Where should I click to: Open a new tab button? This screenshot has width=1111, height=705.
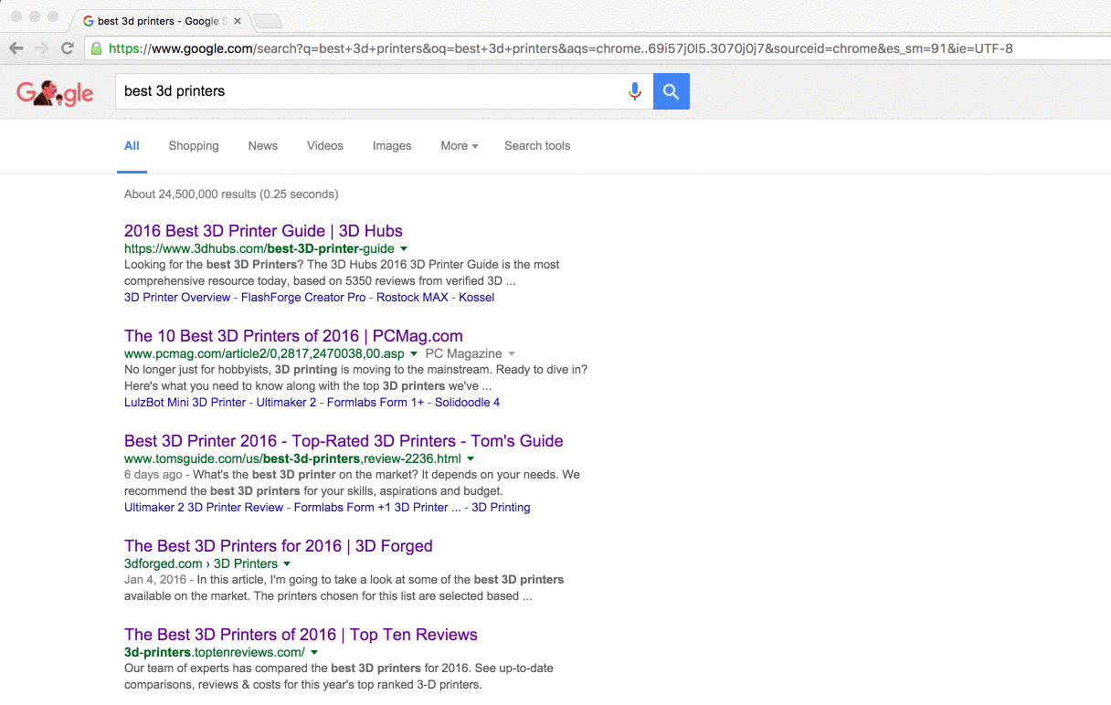(267, 21)
